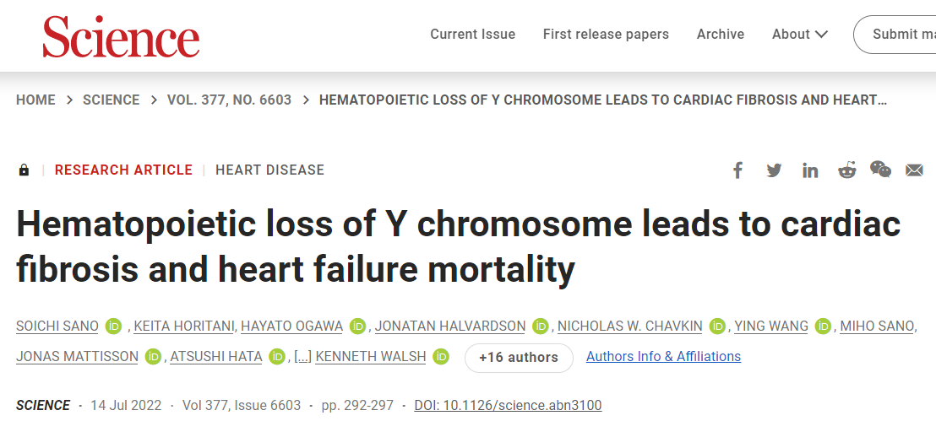This screenshot has height=421, width=936.
Task: Open Kenneth Walsh's ORCID iD icon
Action: 441,357
